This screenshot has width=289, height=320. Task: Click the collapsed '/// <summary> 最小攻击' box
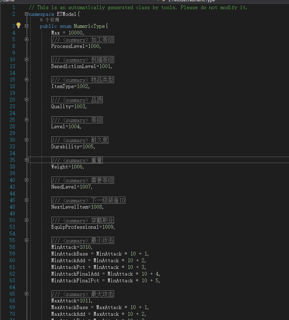(x=82, y=240)
